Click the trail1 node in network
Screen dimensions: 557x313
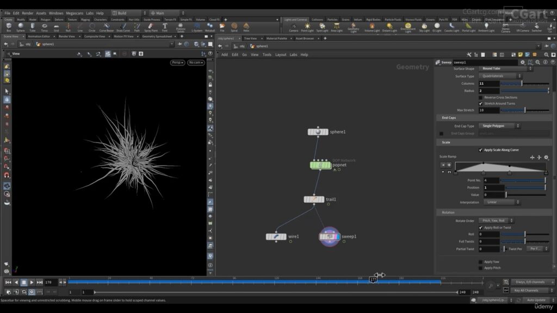click(314, 199)
